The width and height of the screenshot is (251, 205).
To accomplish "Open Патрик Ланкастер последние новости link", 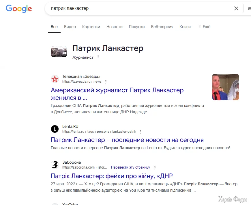I will (127, 140).
